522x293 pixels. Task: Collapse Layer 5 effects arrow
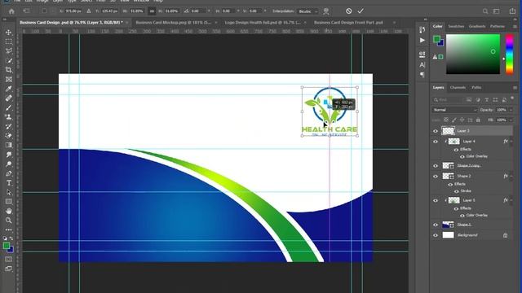511,201
